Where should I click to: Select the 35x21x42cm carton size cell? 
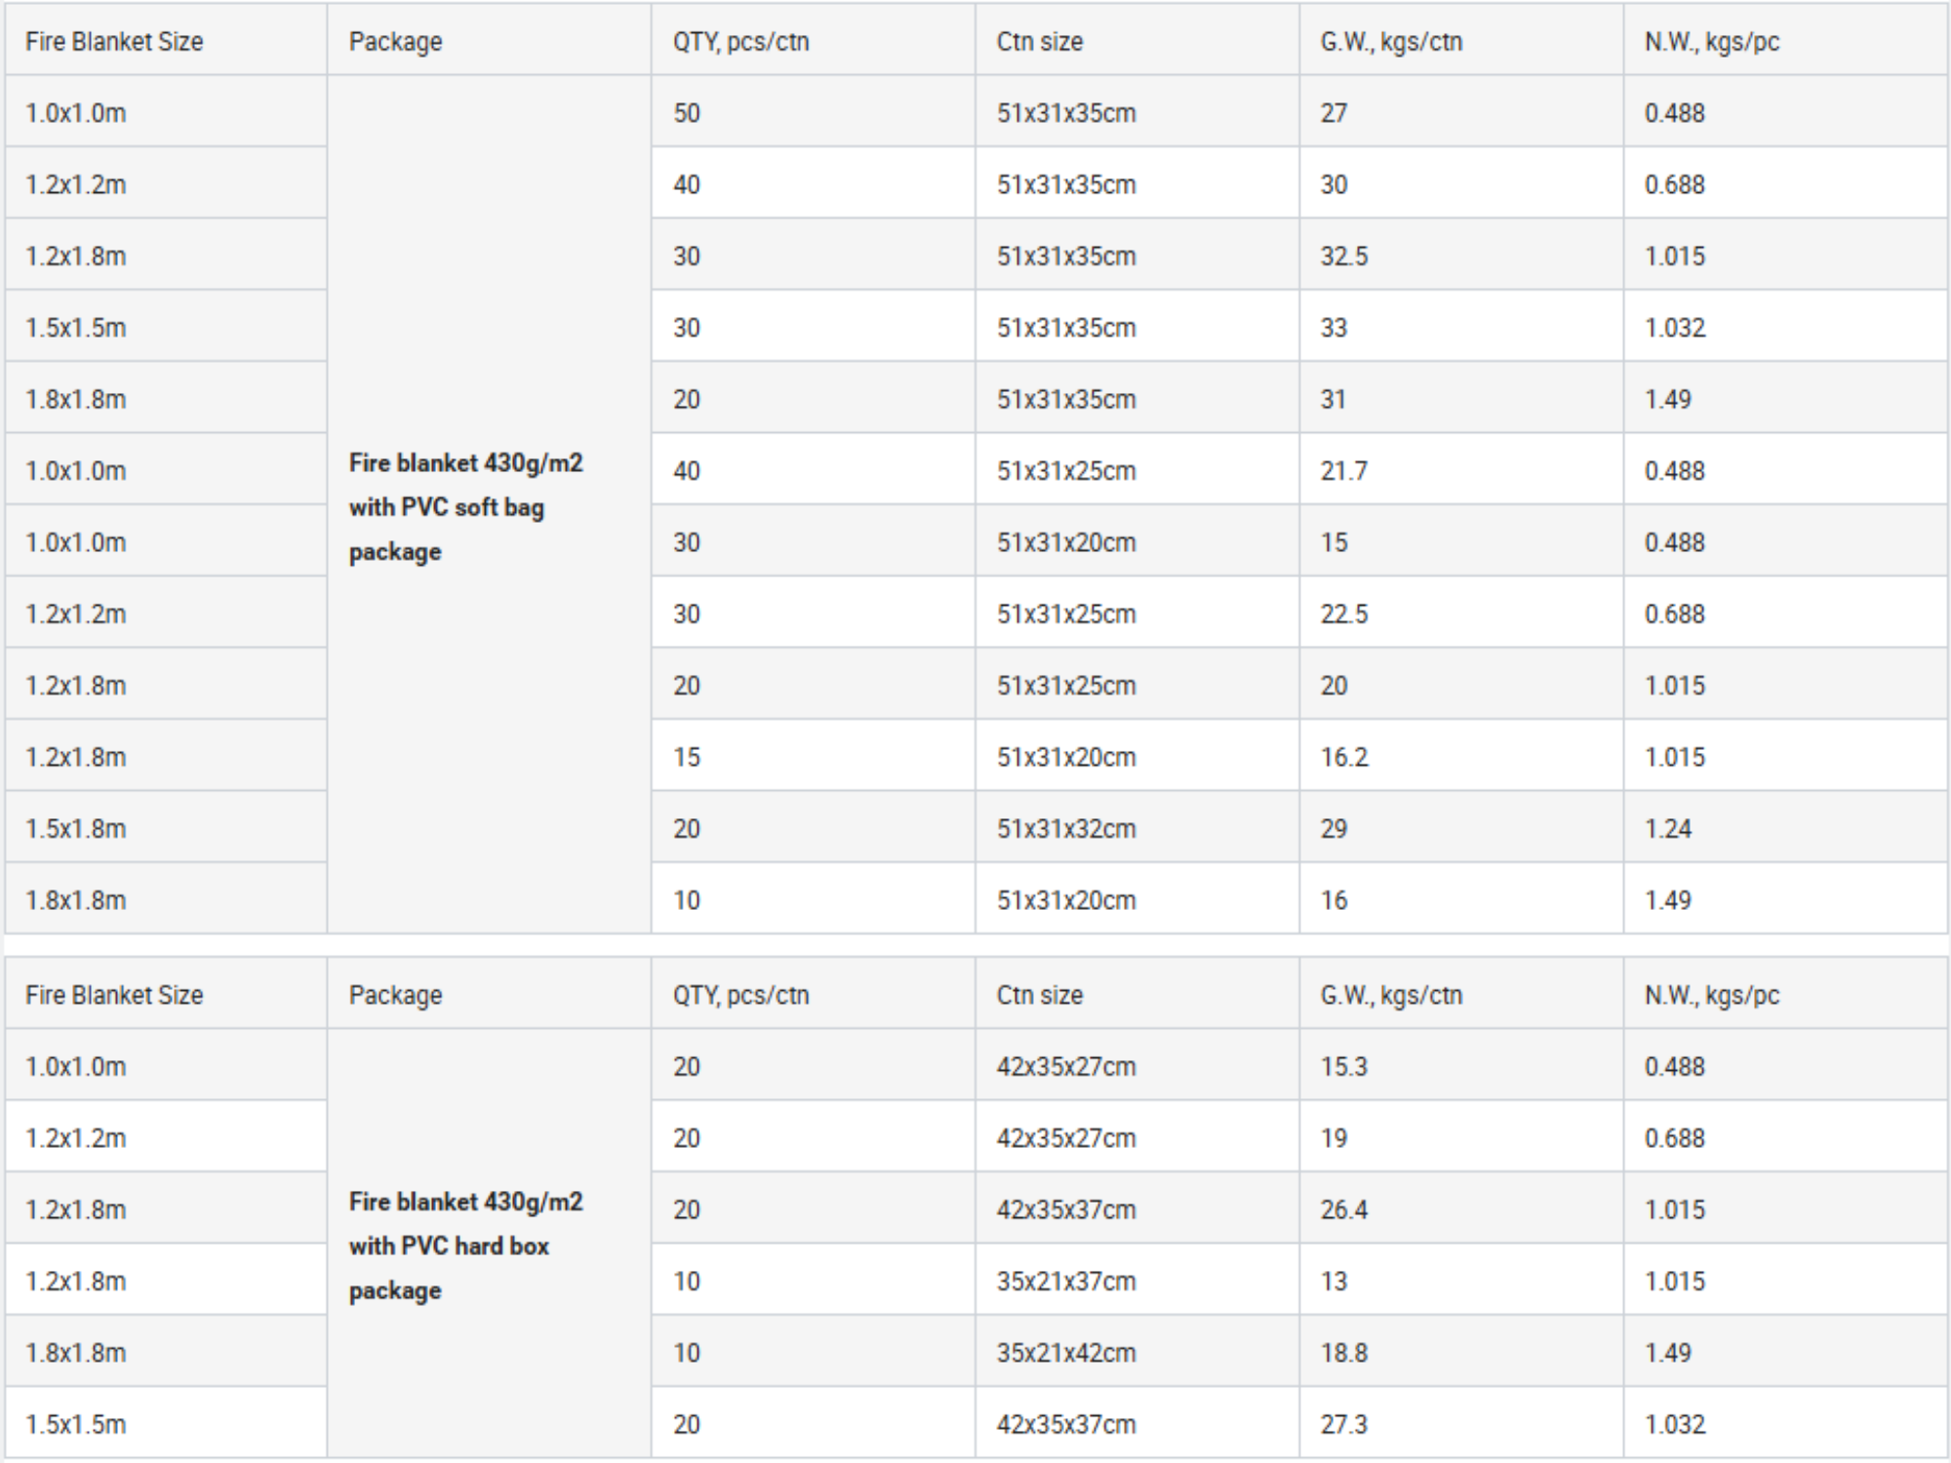pos(1066,1353)
